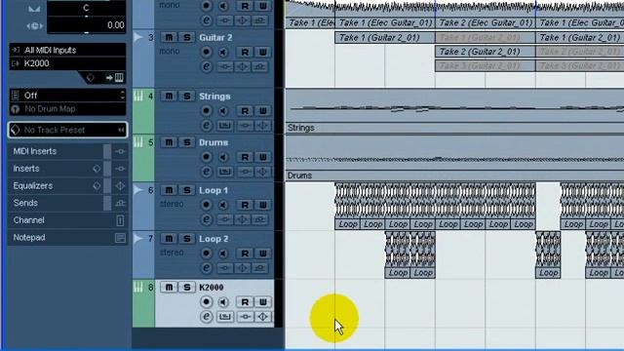Open the Channel inspector section
The width and height of the screenshot is (624, 351).
tap(67, 220)
